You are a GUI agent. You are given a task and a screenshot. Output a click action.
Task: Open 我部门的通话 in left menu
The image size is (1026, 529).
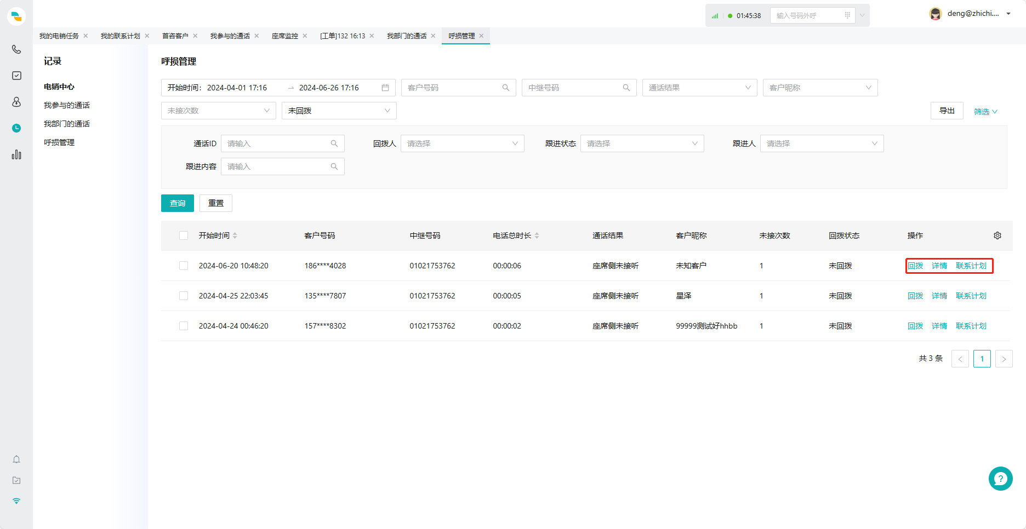(67, 124)
